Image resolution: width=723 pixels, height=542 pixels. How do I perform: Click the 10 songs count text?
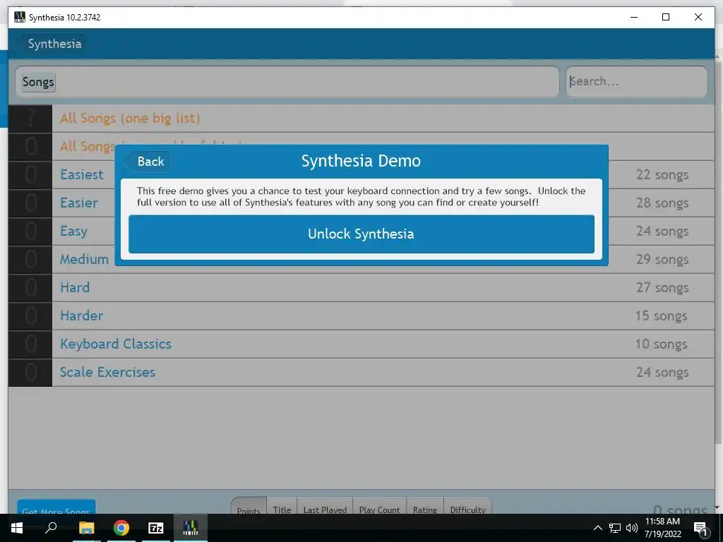pos(661,344)
